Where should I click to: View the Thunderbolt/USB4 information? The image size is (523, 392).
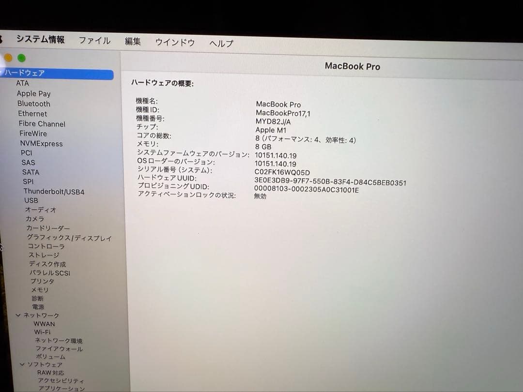53,192
